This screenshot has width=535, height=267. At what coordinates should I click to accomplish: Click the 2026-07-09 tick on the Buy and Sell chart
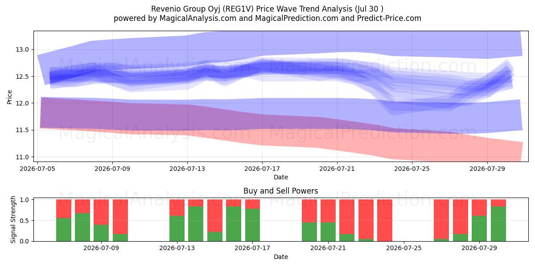102,249
